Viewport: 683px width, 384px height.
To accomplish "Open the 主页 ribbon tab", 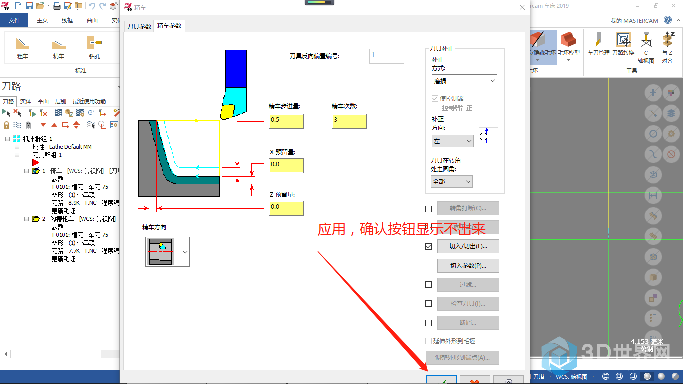I will pos(42,20).
